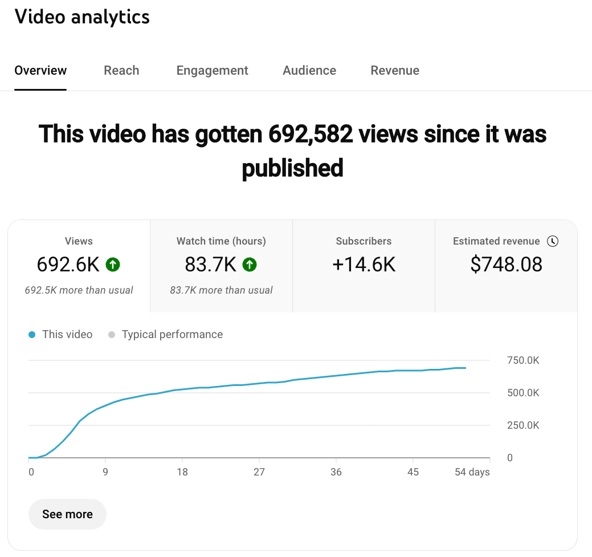Click day 45 label on chart axis

(413, 472)
